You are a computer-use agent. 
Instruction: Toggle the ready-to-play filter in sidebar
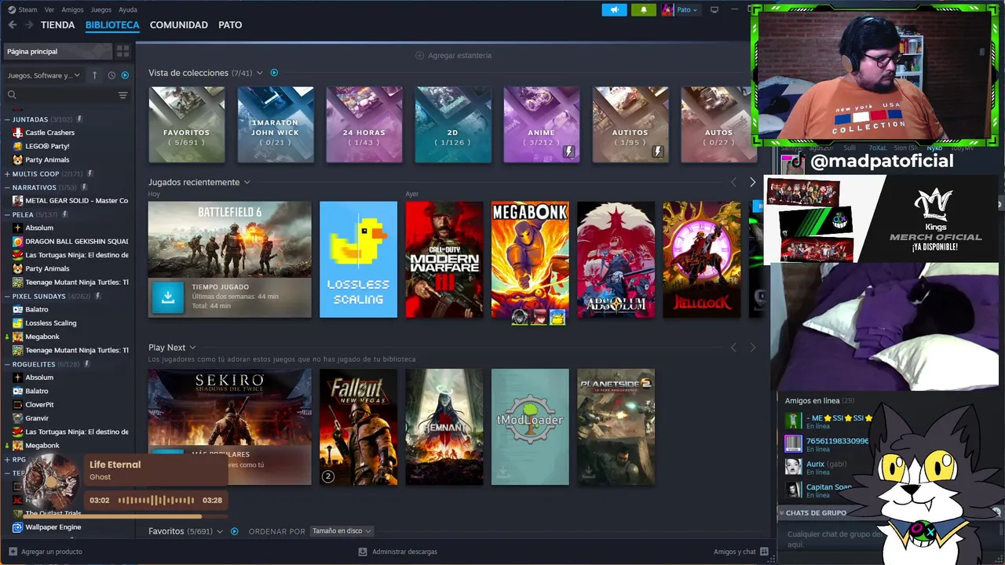pyautogui.click(x=125, y=75)
